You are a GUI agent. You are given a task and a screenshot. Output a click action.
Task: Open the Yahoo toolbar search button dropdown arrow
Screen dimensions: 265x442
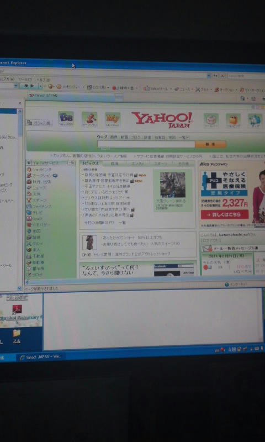[40, 86]
